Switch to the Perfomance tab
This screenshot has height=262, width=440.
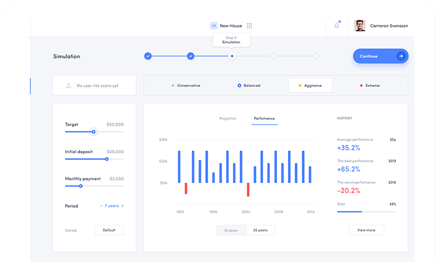[x=264, y=118]
